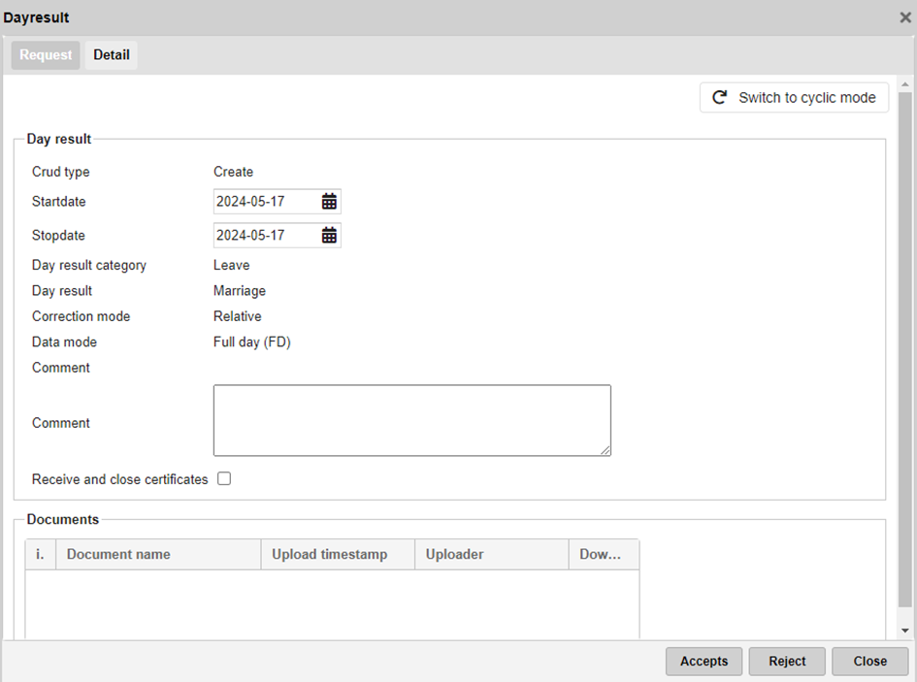
Task: Click inside the Comment text area
Action: [411, 420]
